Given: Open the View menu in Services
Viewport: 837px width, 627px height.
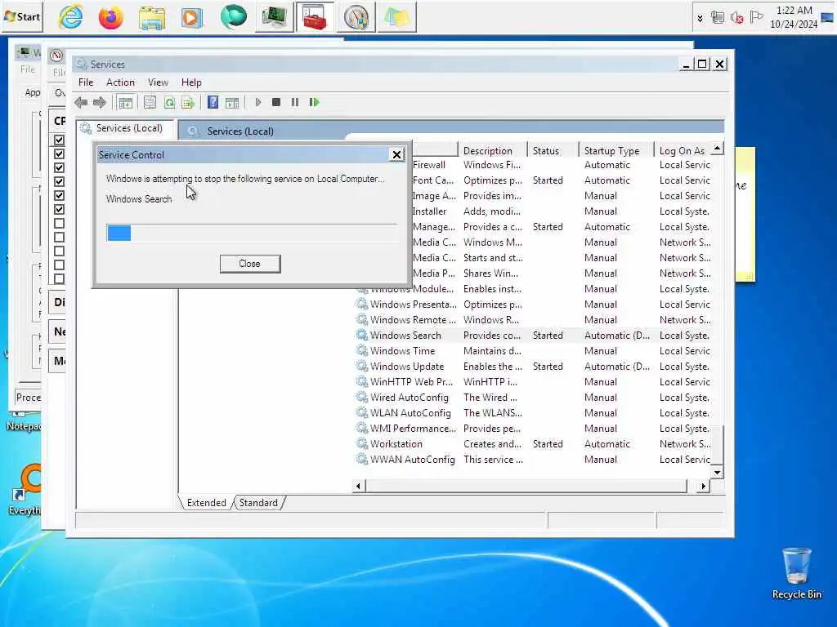Looking at the screenshot, I should click(158, 82).
